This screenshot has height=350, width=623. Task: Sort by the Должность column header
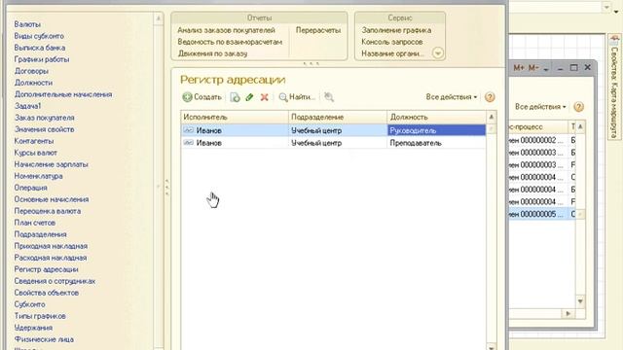click(436, 117)
